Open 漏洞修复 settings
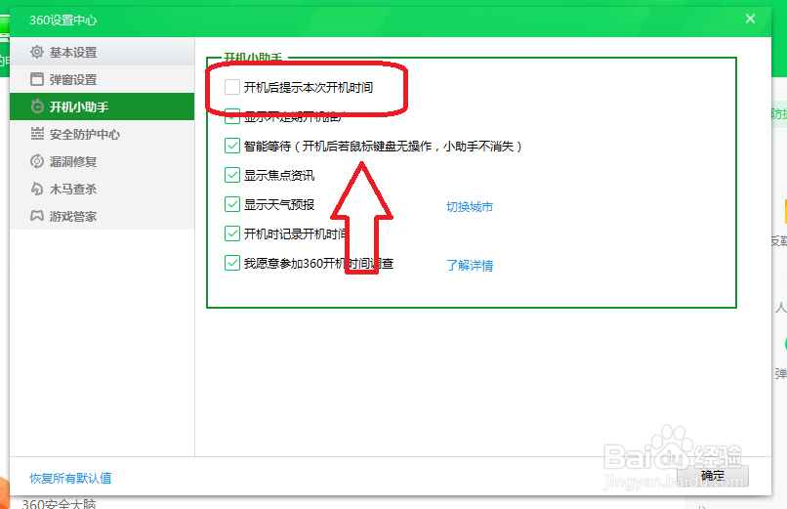This screenshot has height=509, width=787. pos(102,161)
